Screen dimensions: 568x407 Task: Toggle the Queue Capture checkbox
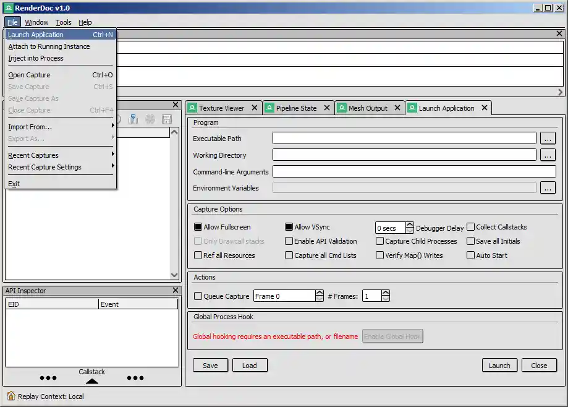pyautogui.click(x=198, y=296)
